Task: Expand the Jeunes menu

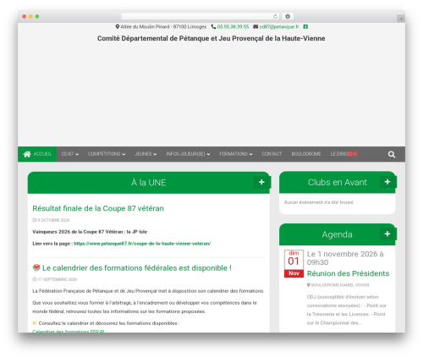Action: tap(146, 154)
